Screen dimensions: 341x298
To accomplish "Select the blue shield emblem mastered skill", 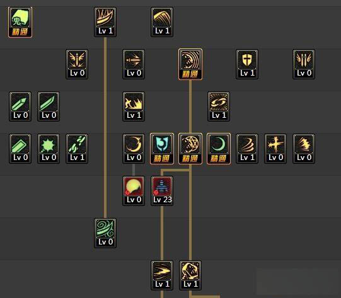I will tap(162, 149).
